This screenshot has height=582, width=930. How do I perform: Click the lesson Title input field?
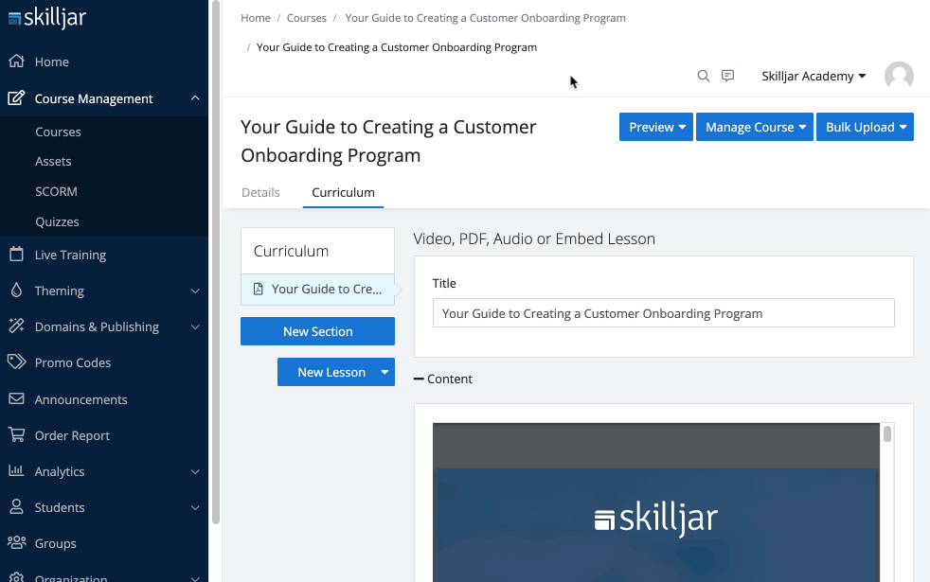point(663,313)
